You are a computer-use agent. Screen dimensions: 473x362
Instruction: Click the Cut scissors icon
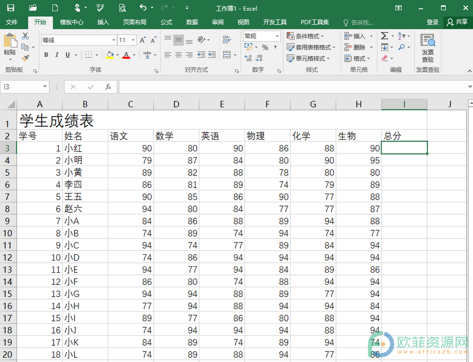coord(25,36)
